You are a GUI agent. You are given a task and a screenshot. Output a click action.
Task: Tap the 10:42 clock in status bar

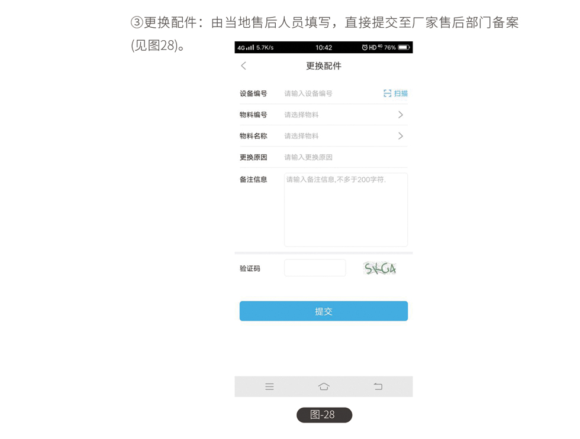pos(324,47)
